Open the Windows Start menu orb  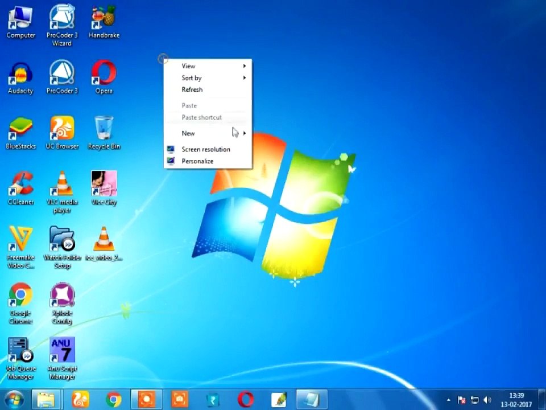point(14,400)
